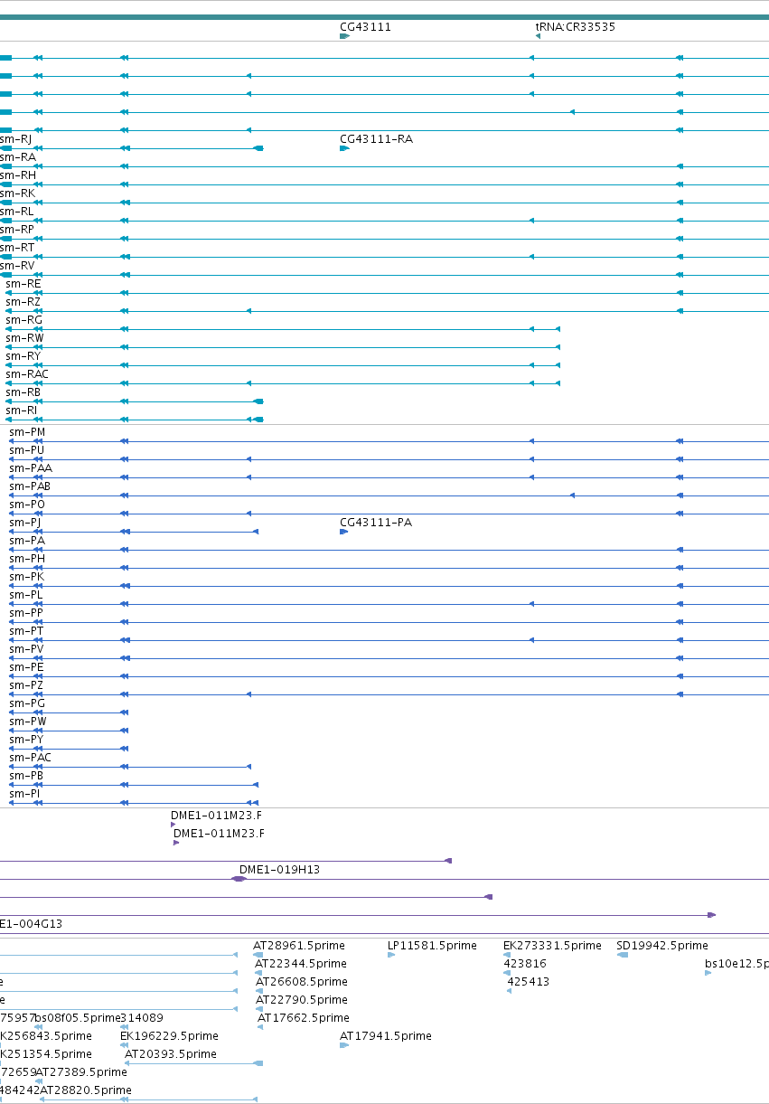Click the sm-RH transcript label
The width and height of the screenshot is (769, 1104).
click(x=18, y=175)
